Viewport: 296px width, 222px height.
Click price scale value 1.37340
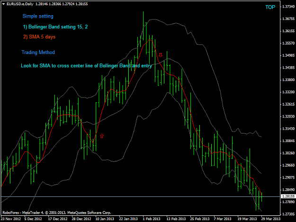point(288,7)
